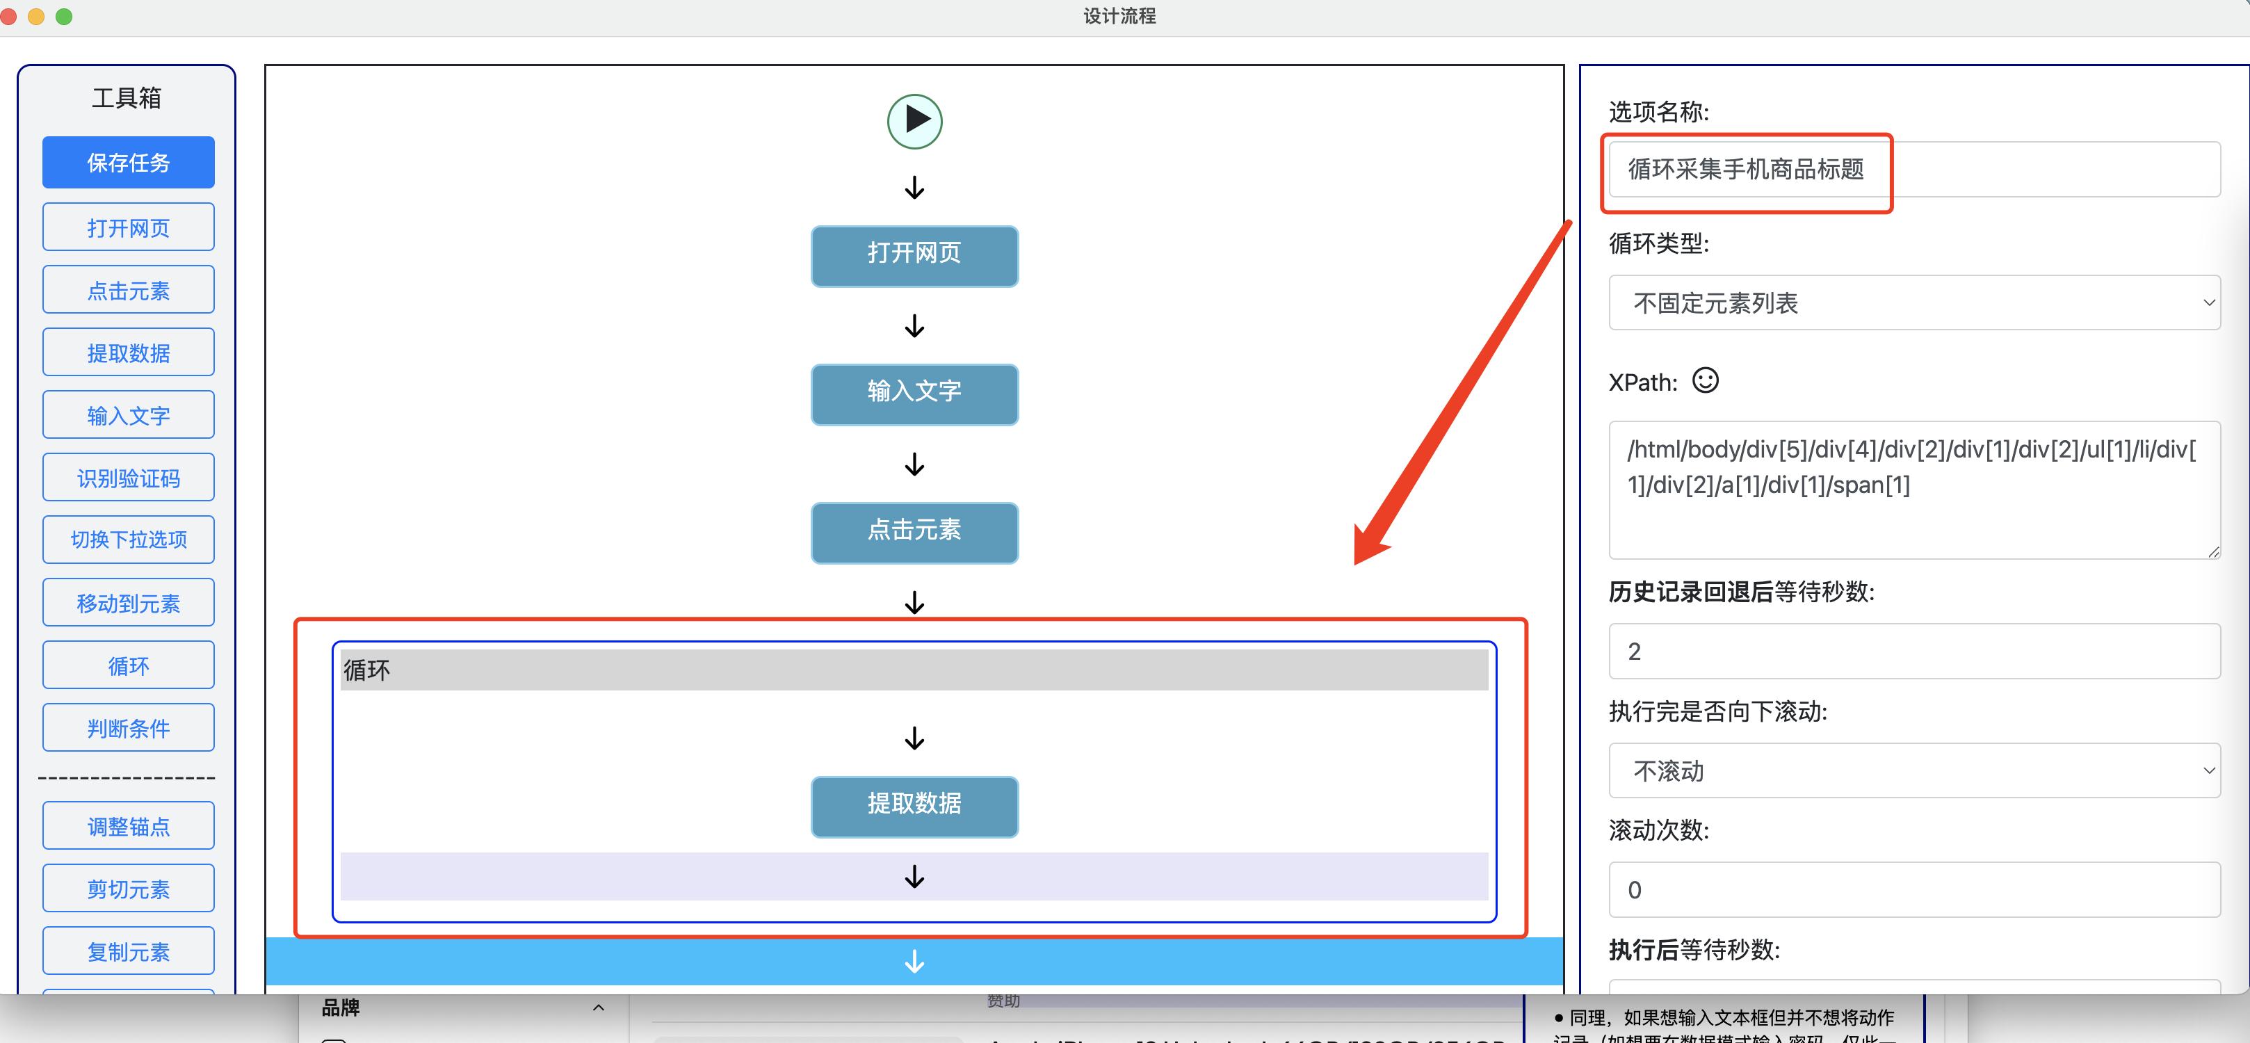
Task: Click the XPath text area
Action: coord(1915,491)
